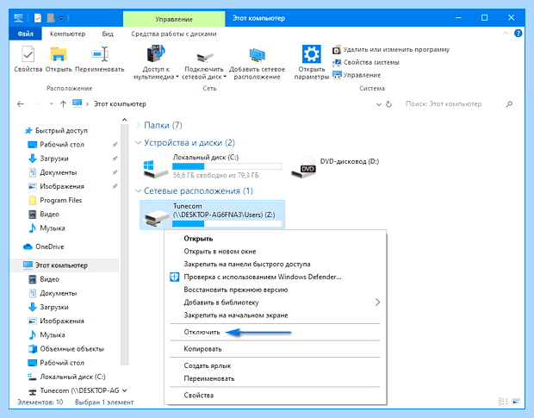Click the navigation pane scroll-up arrow
Screen dimensions: 534x418
[124, 120]
